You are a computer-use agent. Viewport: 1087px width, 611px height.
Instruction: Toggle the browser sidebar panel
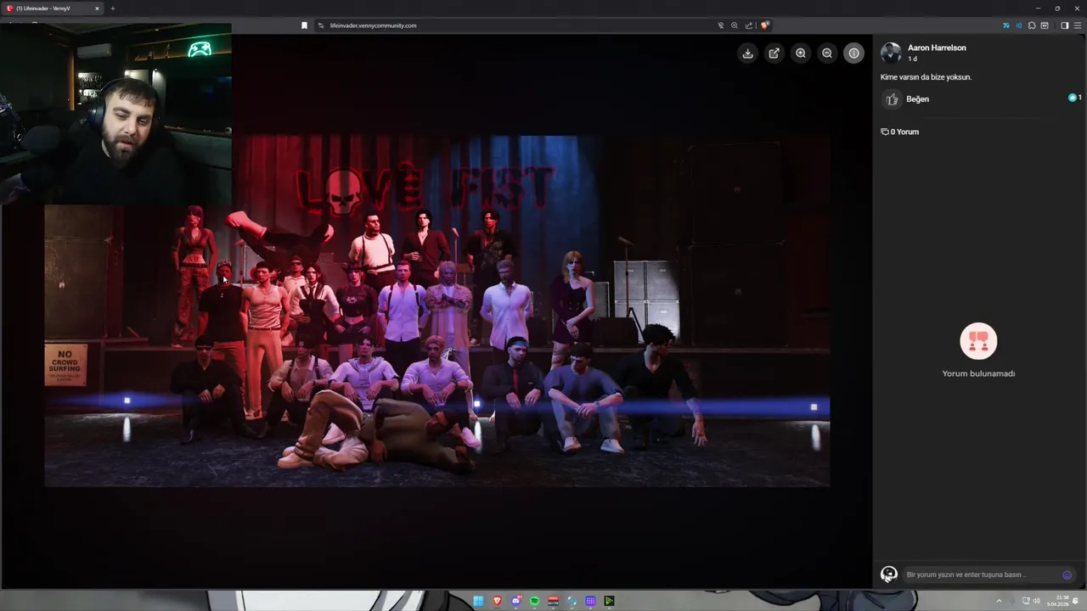(1065, 25)
